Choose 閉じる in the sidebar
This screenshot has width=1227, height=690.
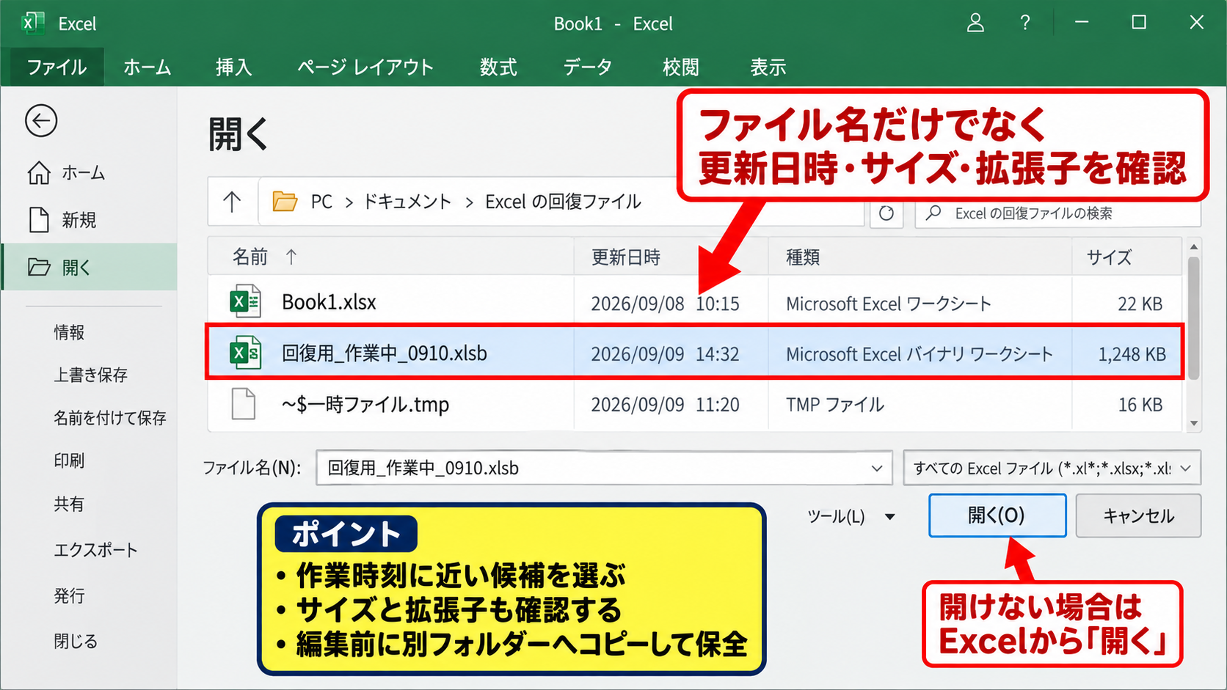coord(76,641)
